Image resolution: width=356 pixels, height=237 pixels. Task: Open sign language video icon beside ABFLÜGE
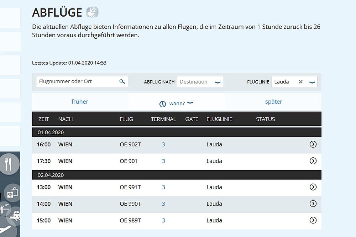coord(92,12)
